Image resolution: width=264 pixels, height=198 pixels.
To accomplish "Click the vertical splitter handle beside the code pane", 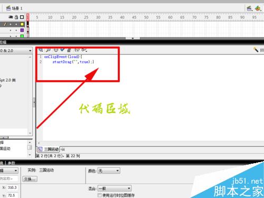I will (34, 102).
